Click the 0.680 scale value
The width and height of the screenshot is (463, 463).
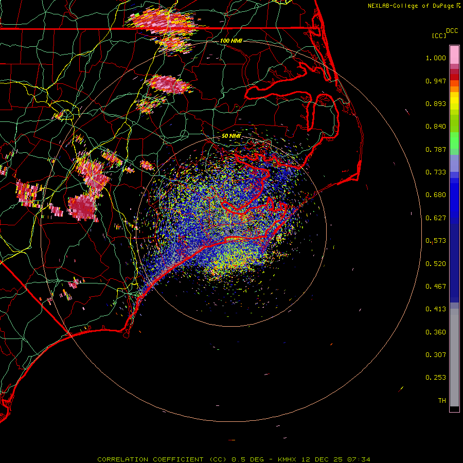pyautogui.click(x=436, y=195)
